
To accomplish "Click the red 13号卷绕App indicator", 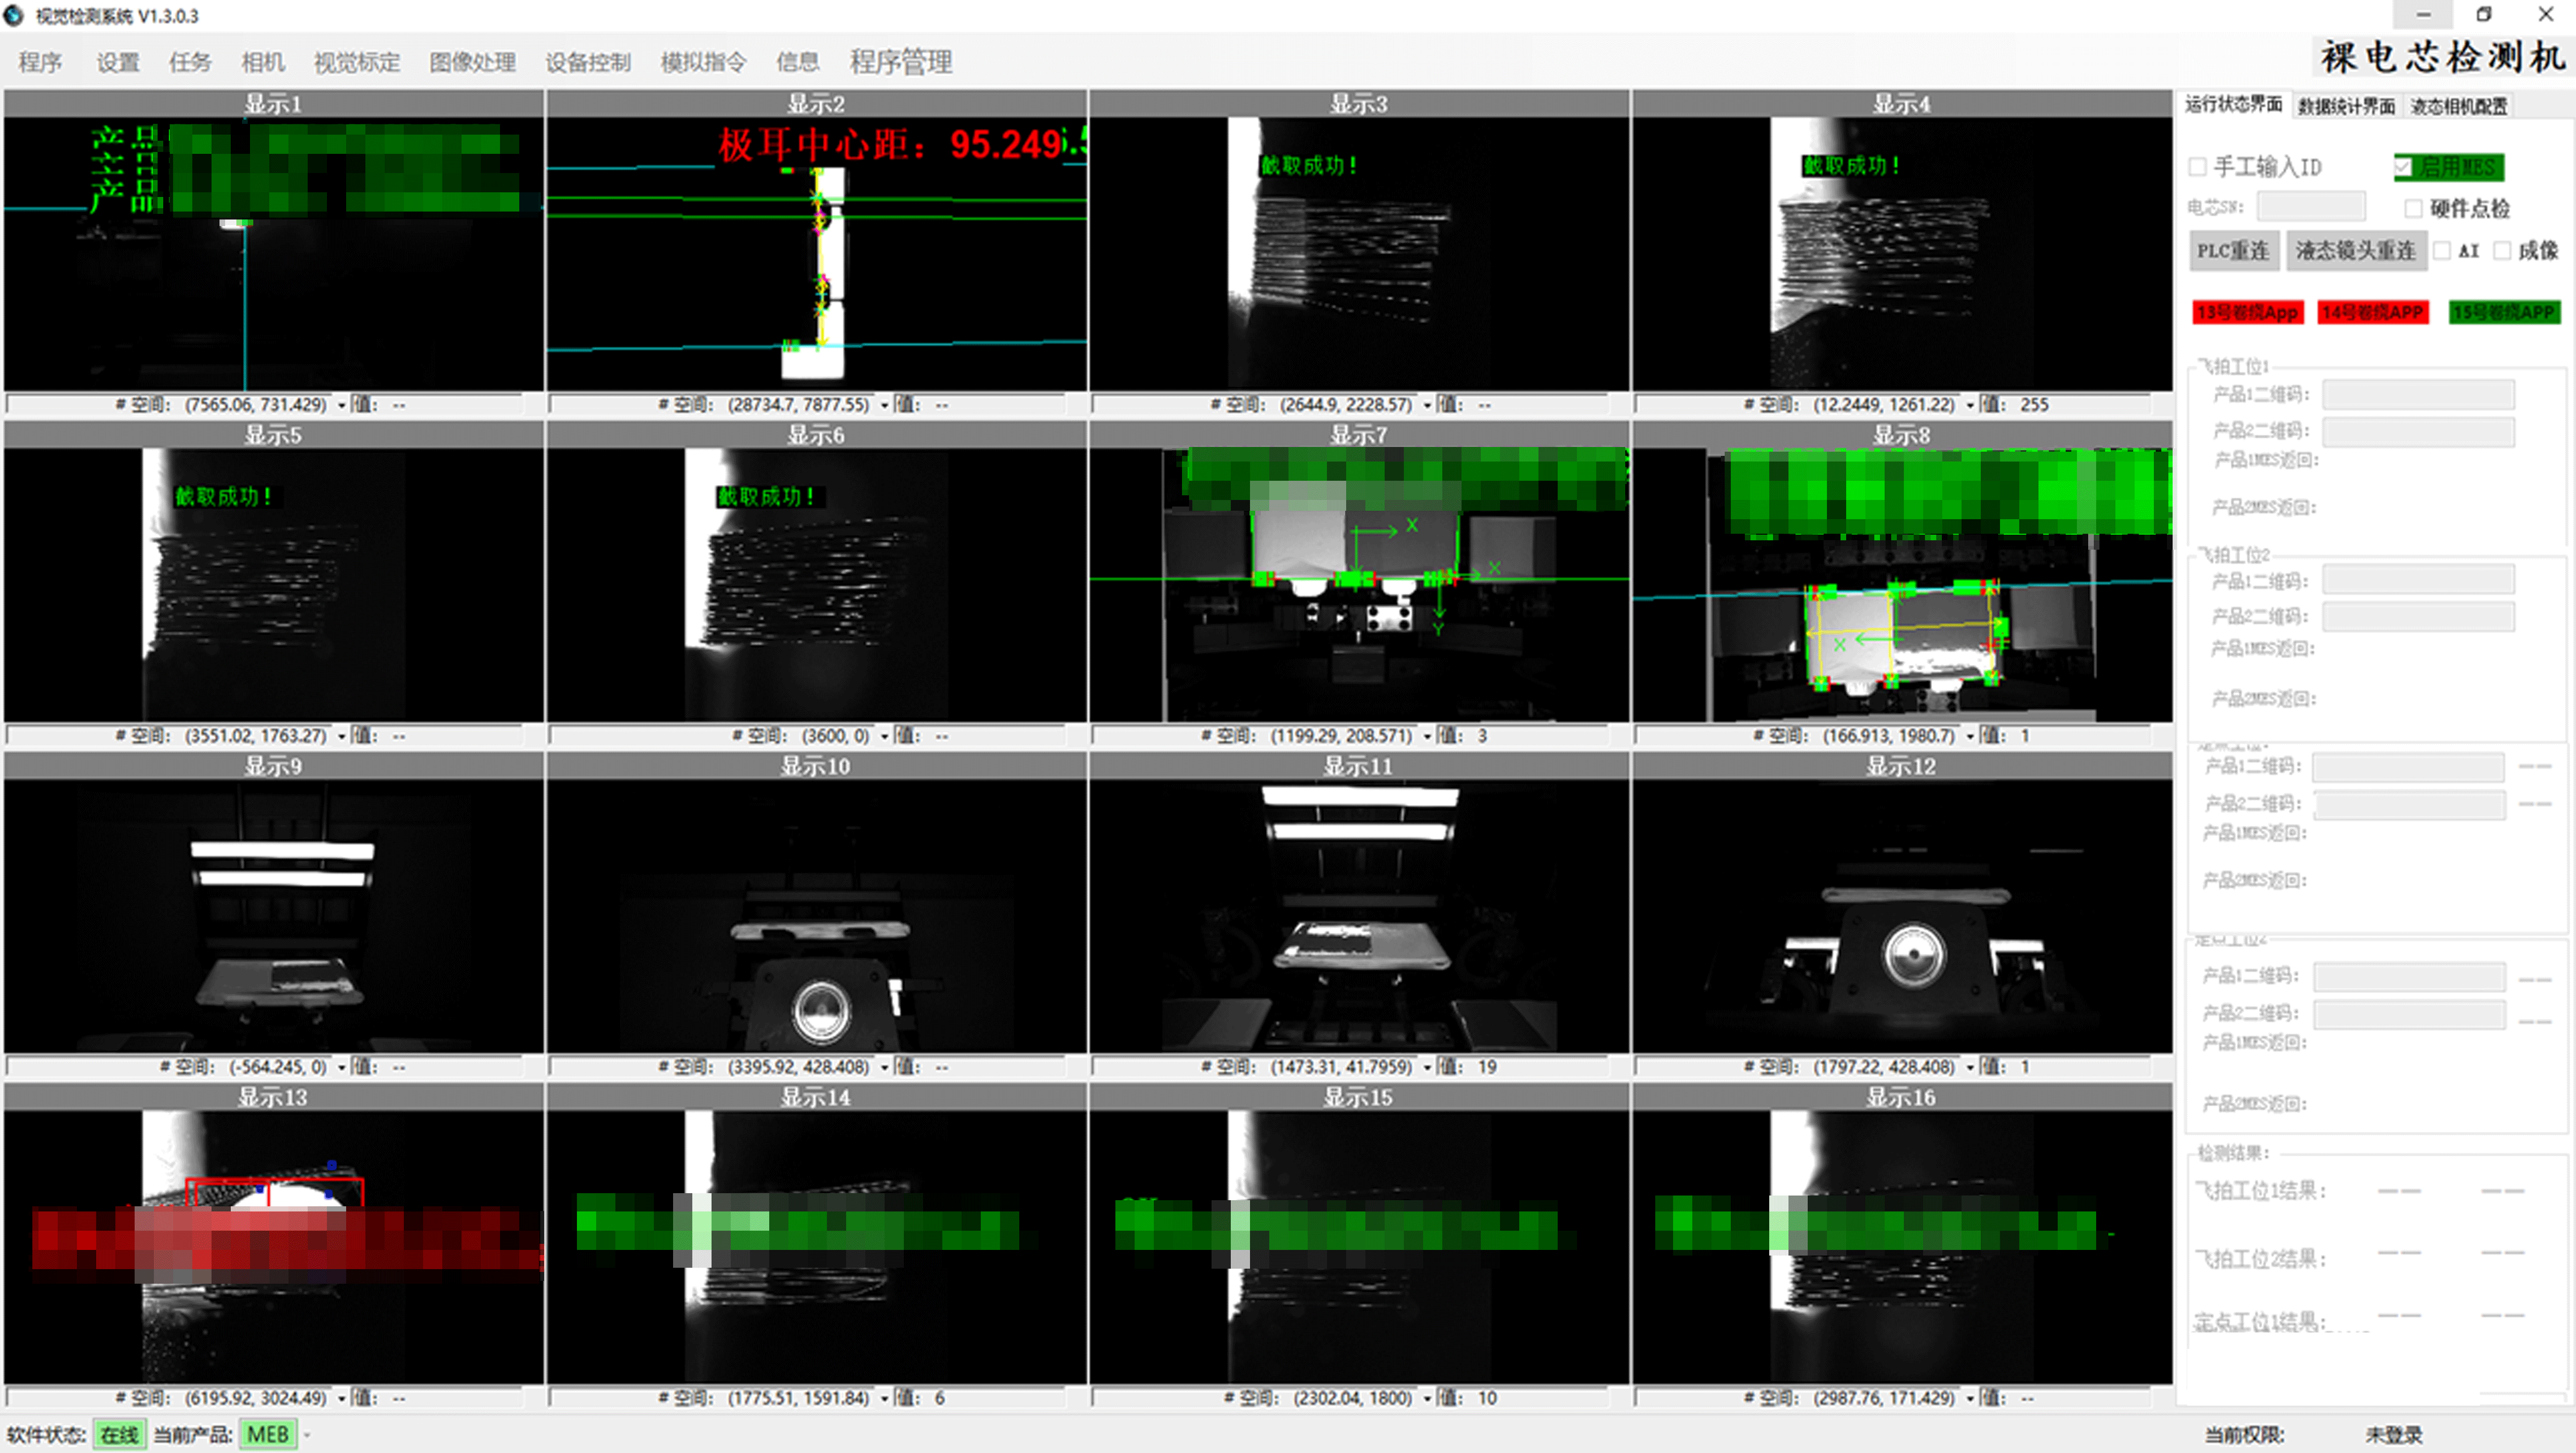I will (2248, 312).
